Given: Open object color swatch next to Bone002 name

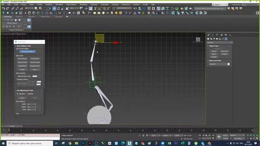Looking at the screenshot, I should [x=228, y=64].
